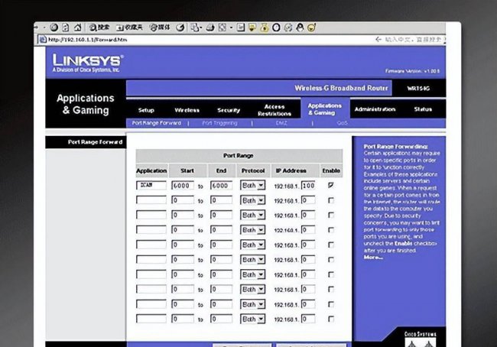Click the Edit page icon beside Print

[223, 28]
